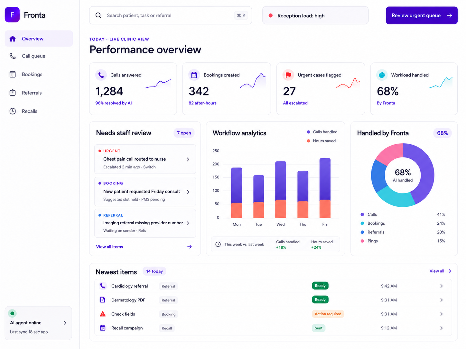This screenshot has width=466, height=349.
Task: Click the All escalated text
Action: [295, 103]
